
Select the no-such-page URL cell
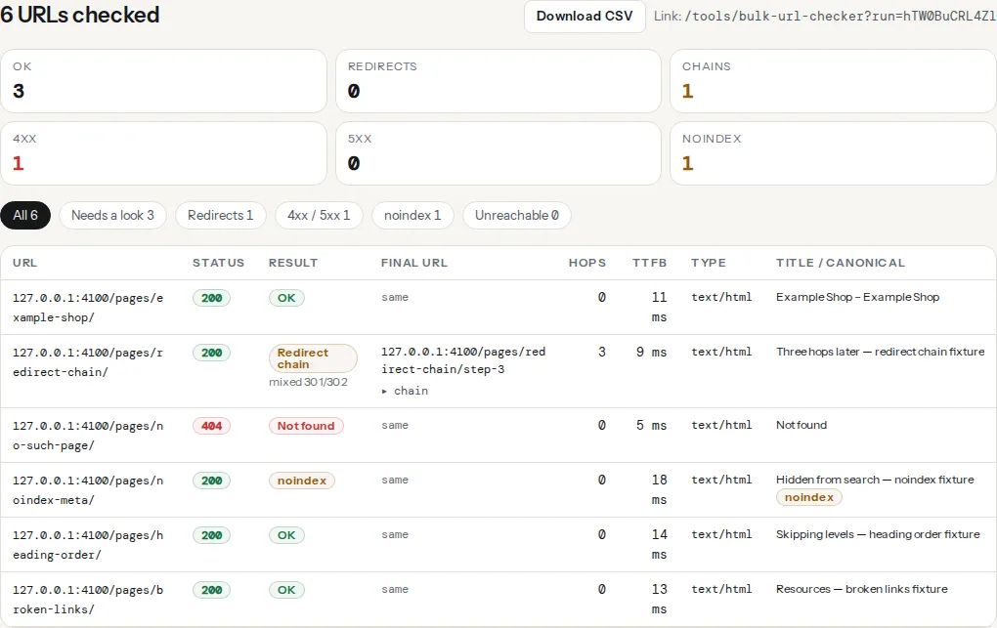pos(88,436)
